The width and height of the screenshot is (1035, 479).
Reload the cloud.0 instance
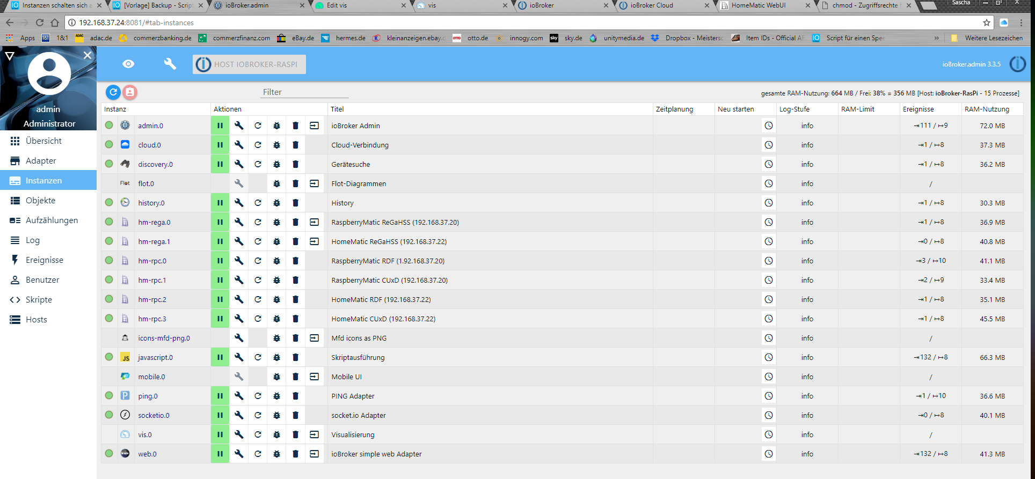[x=258, y=145]
